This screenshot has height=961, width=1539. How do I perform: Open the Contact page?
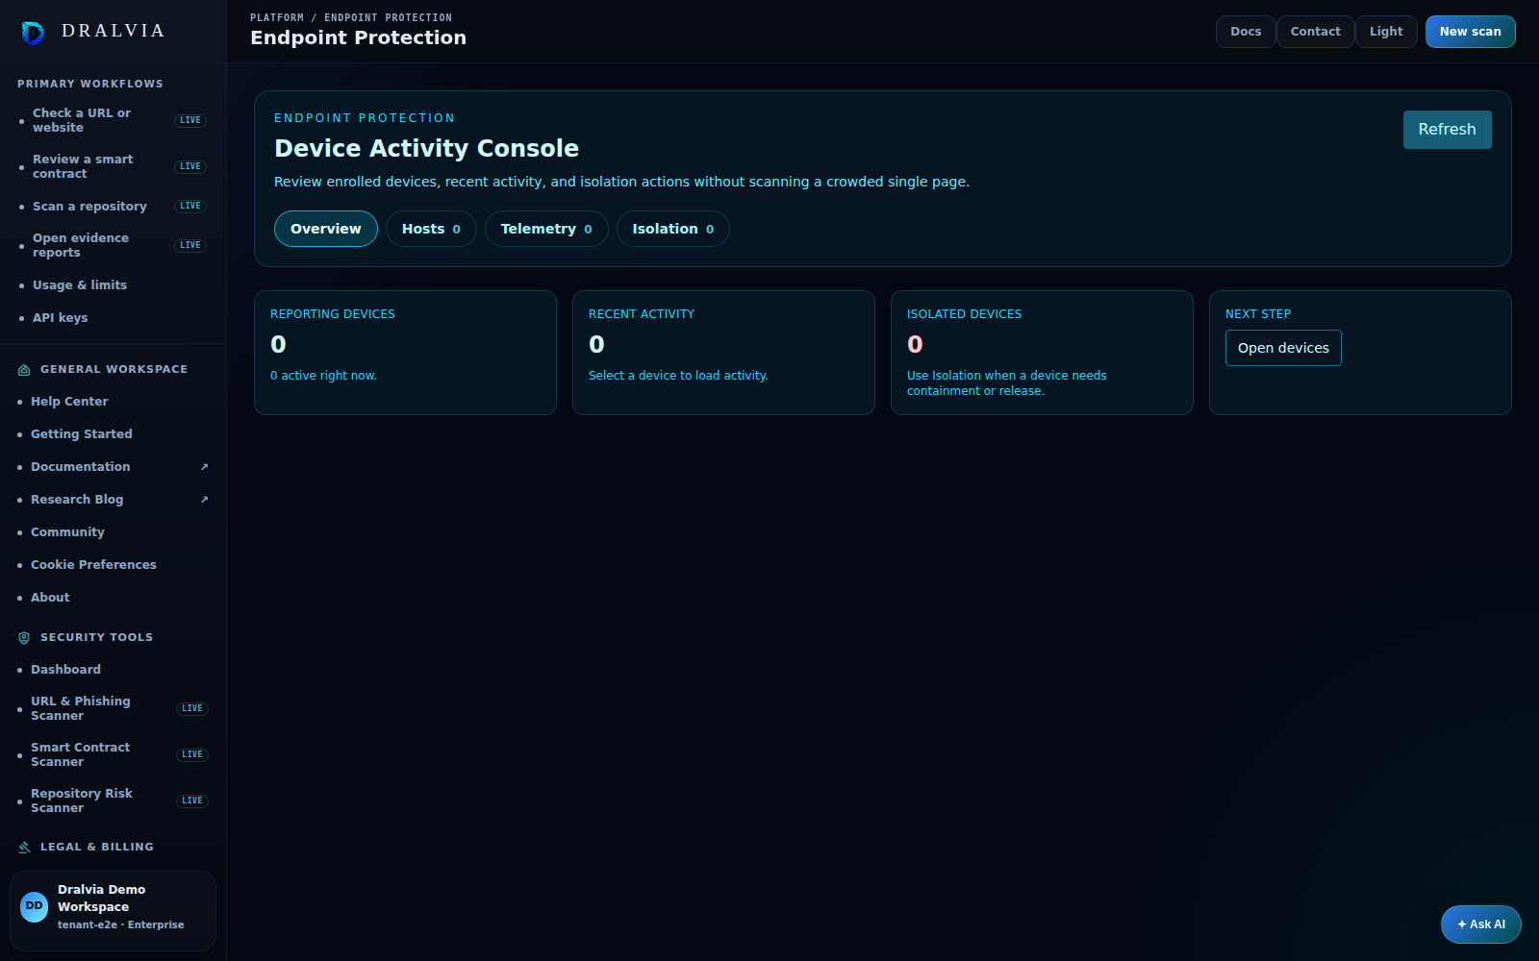(x=1316, y=32)
